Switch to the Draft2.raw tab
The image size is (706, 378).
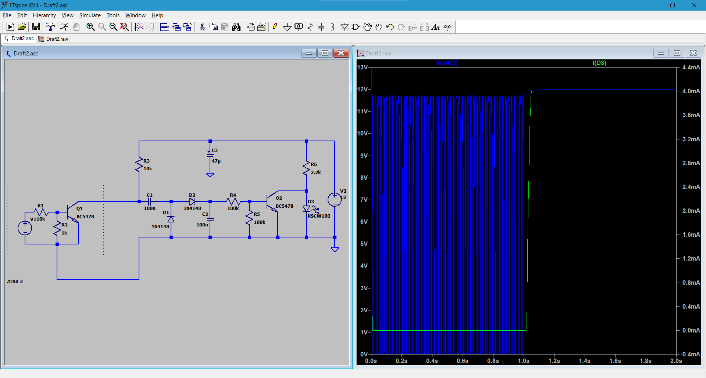point(53,39)
